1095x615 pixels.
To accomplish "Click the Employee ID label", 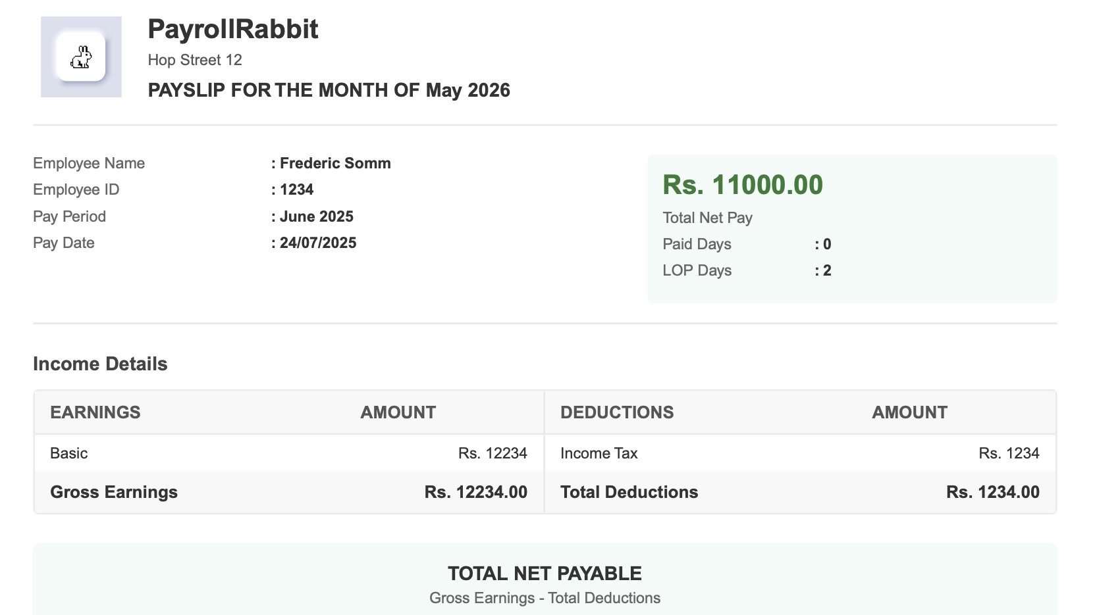I will click(x=76, y=189).
